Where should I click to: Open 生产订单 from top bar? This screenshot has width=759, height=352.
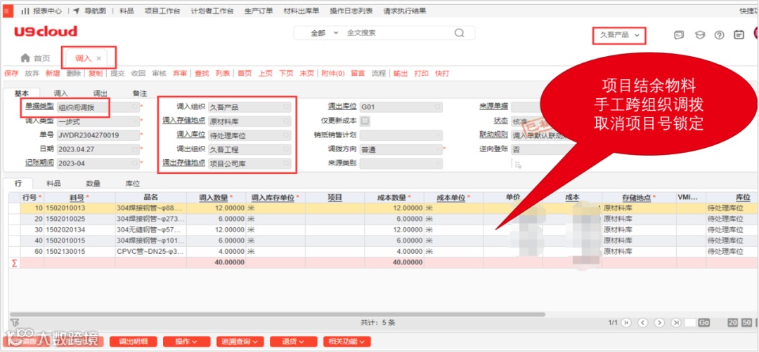[259, 11]
